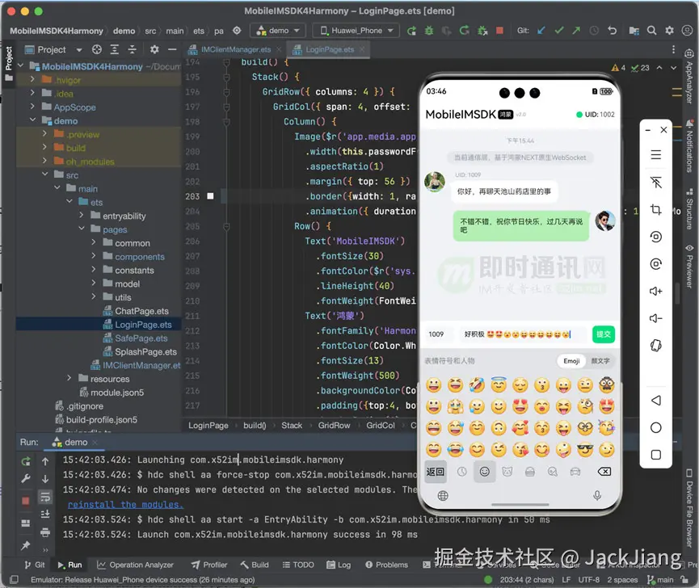Rotate emulator screen icon

click(x=655, y=346)
